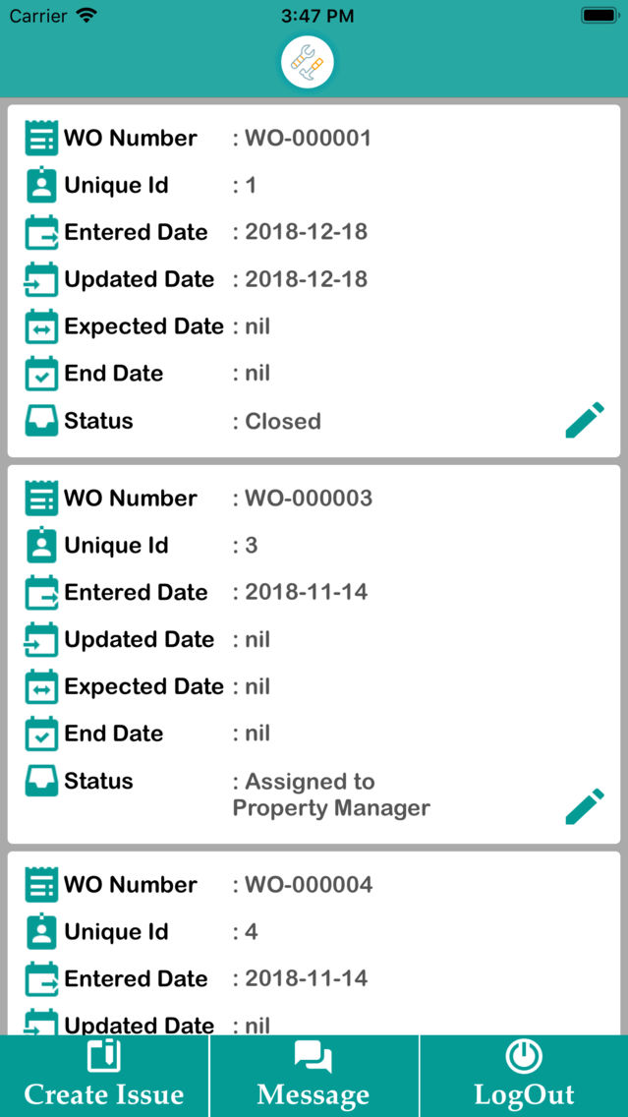Tap the app's wrench logo icon at top
The width and height of the screenshot is (628, 1117).
[x=308, y=61]
